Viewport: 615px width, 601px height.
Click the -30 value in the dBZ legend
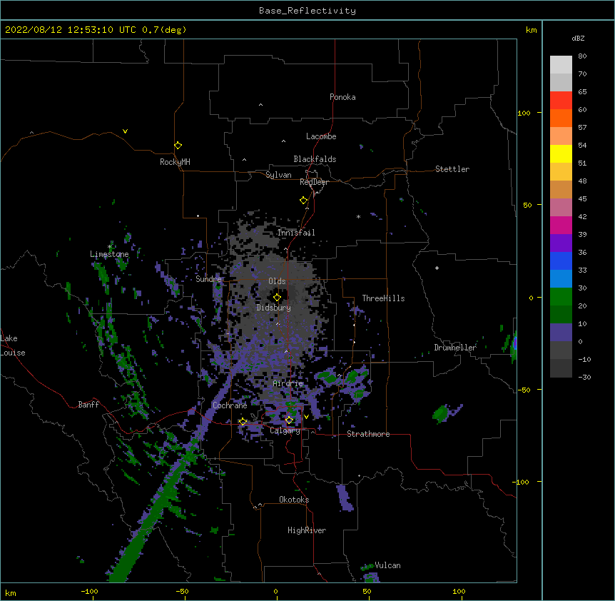coord(584,377)
